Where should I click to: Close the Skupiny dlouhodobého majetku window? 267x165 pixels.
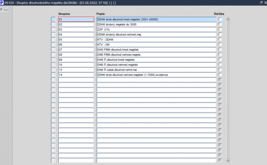265,3
